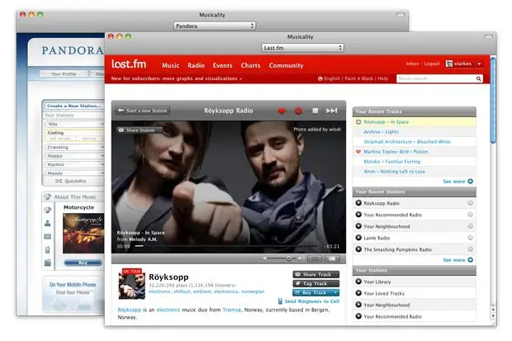Stop playback in Röyksopp Radio player

click(x=315, y=111)
